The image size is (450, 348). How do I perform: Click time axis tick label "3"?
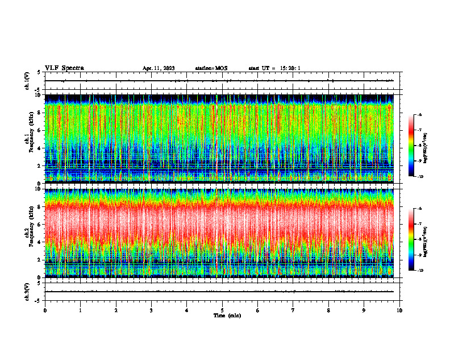point(151,310)
